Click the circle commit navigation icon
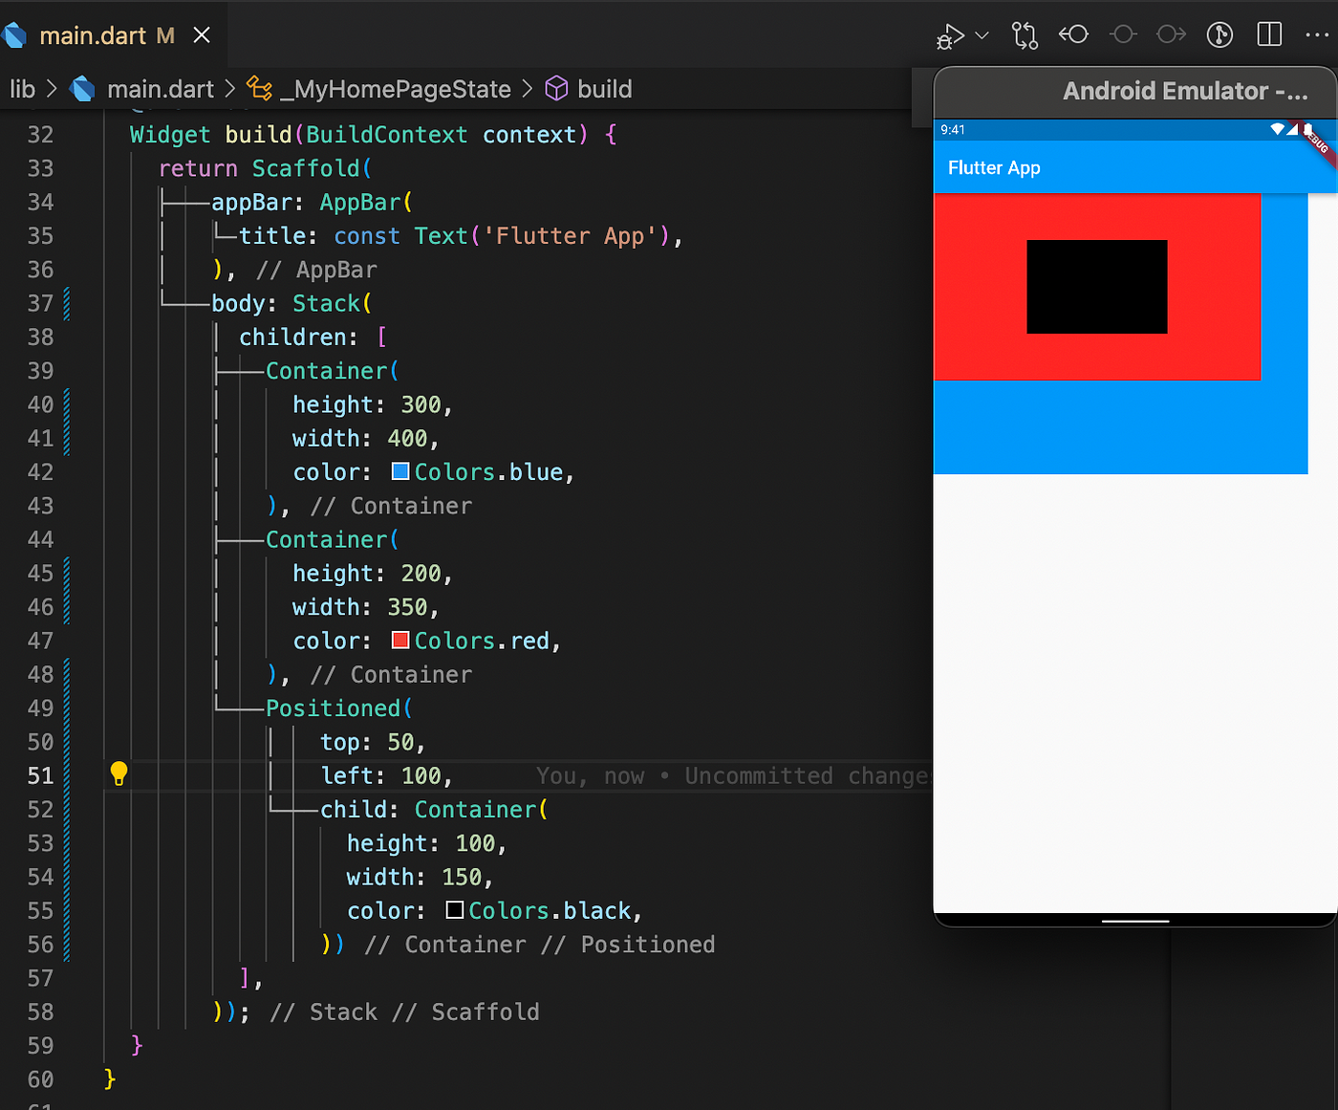 [x=1123, y=34]
